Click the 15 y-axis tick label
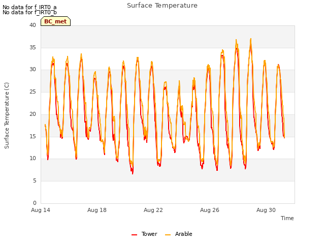This screenshot has height=244, width=325. pos(32,136)
